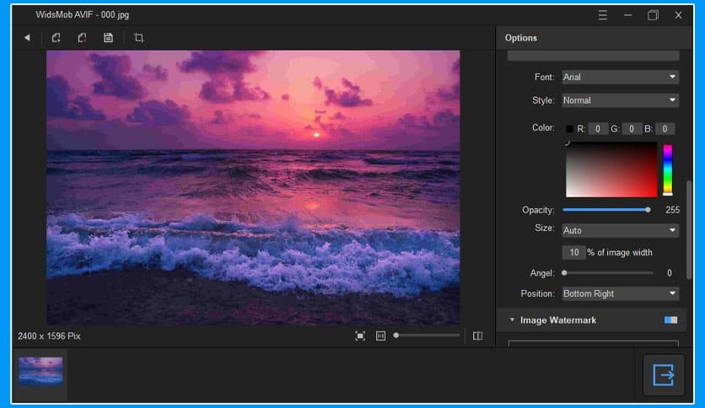Click the sunset image preview

pos(253,187)
